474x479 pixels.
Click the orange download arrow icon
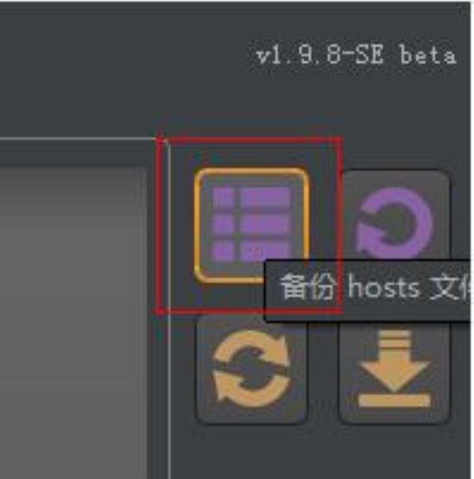[394, 368]
